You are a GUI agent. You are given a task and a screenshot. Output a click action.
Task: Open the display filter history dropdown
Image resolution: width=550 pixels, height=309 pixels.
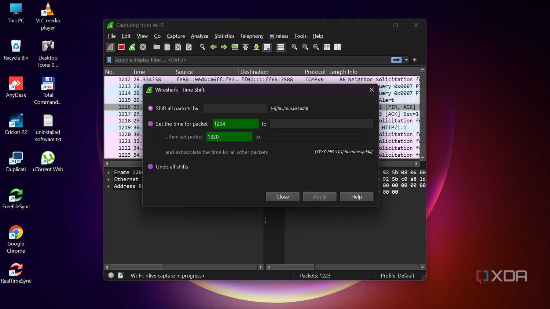tap(406, 60)
